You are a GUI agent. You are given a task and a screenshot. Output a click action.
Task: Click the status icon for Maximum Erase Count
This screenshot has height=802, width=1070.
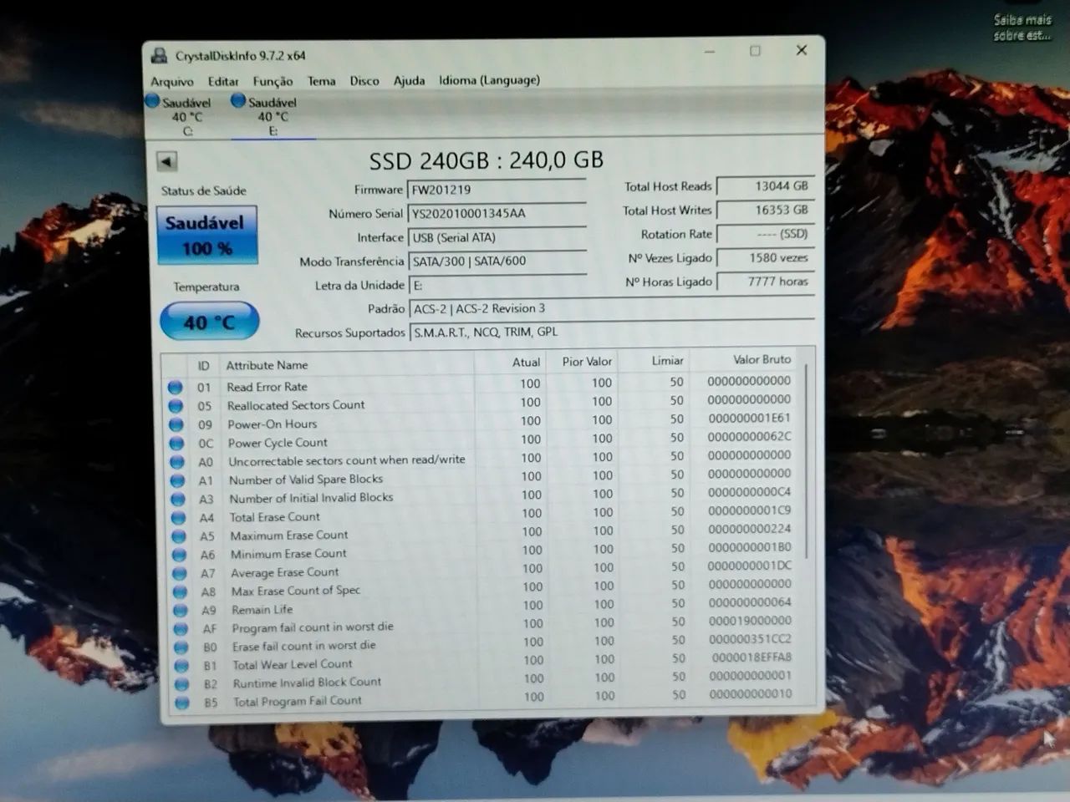point(178,536)
